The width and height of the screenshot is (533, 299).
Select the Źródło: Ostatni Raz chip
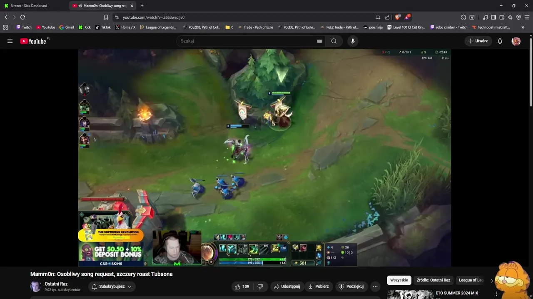tap(433, 280)
